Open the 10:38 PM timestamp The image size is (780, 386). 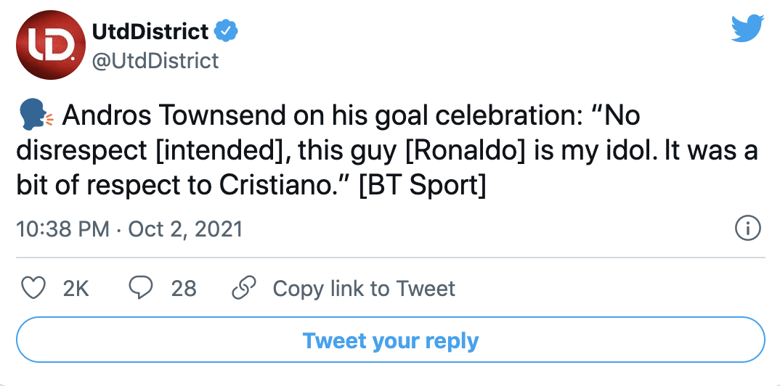62,229
